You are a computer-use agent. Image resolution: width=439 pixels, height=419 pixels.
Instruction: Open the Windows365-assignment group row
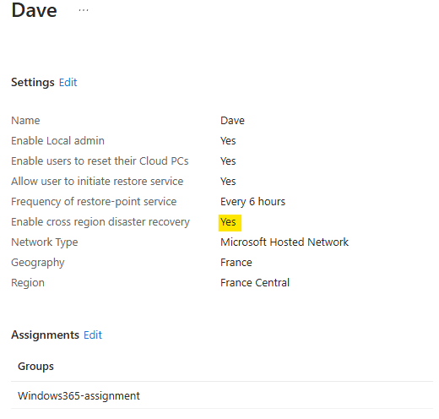(222, 395)
